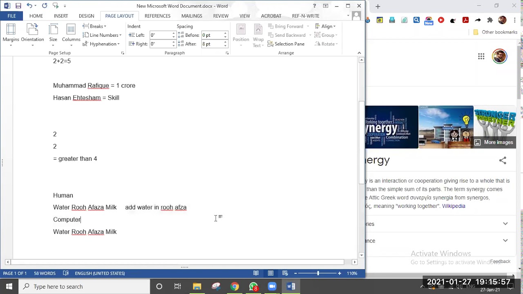523x294 pixels.
Task: Adjust the Word zoom slider
Action: click(x=317, y=273)
